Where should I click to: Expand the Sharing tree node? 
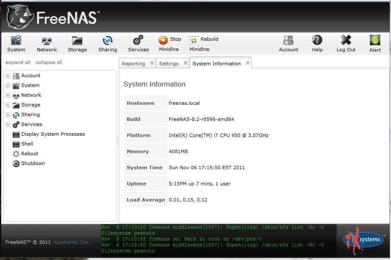(x=8, y=115)
